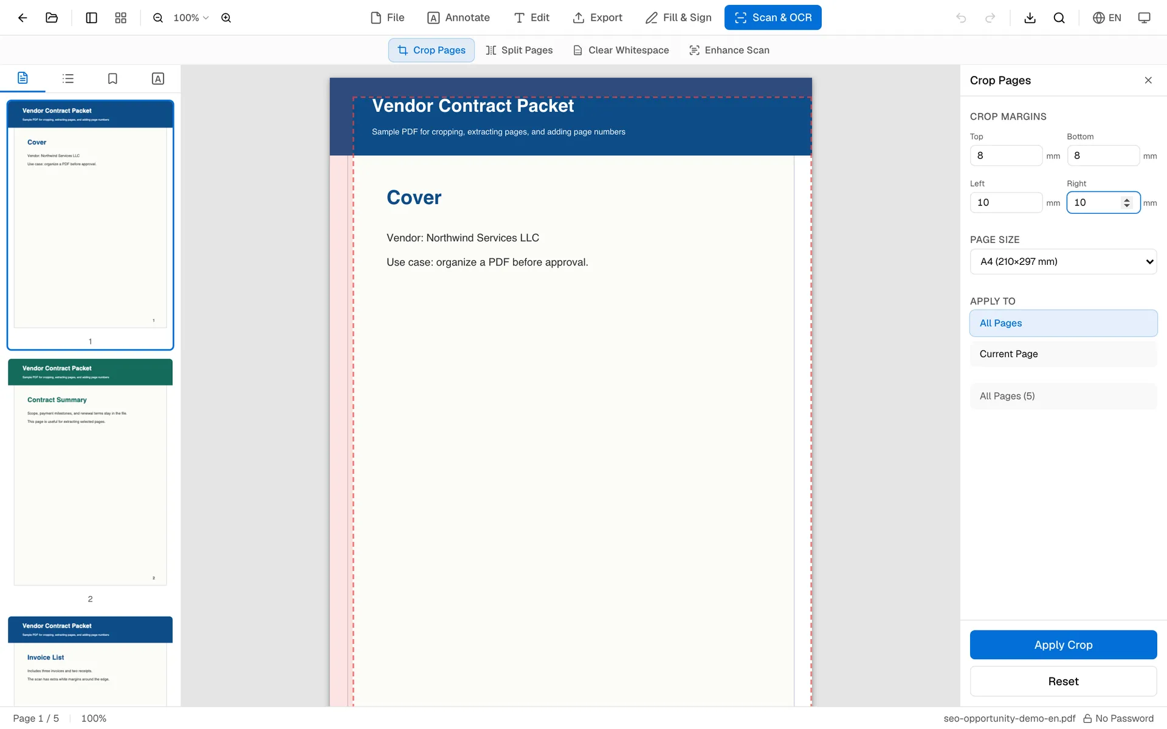Toggle the sidebar panel icon
Screen dimensions: 1167x729
pos(92,18)
